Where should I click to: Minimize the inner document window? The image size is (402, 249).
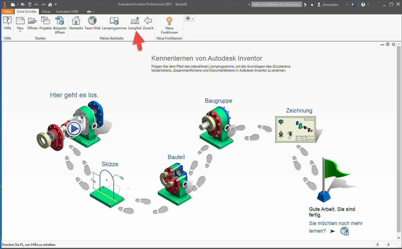click(x=382, y=45)
